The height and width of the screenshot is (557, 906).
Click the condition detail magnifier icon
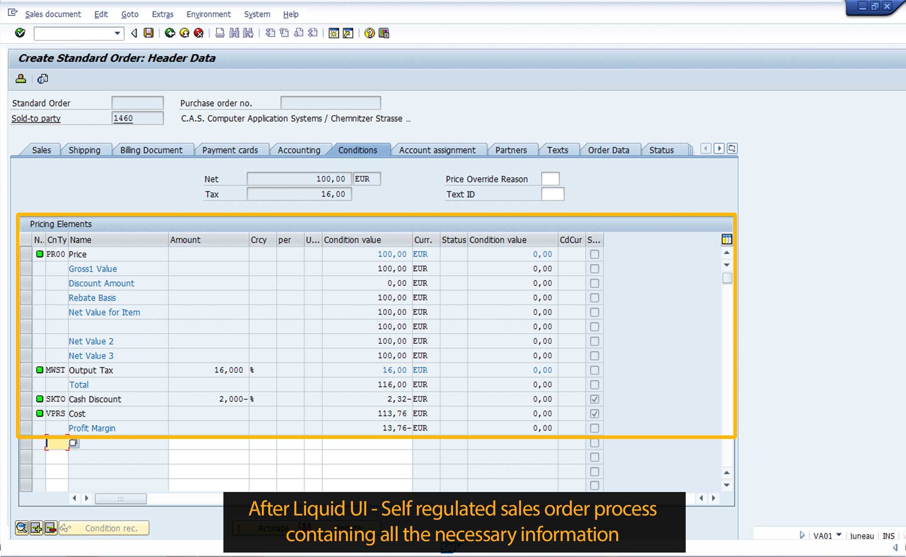21,528
